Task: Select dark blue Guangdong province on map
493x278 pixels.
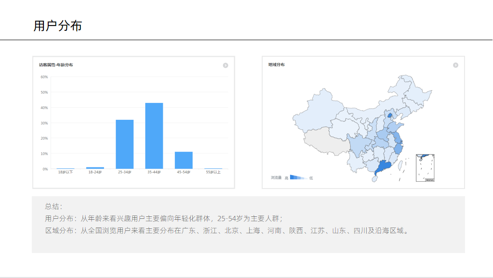Action: pos(383,167)
